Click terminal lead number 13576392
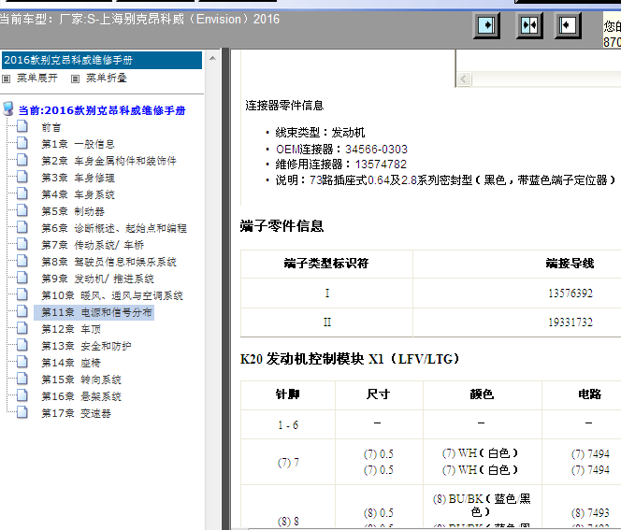The width and height of the screenshot is (621, 530). 570,294
